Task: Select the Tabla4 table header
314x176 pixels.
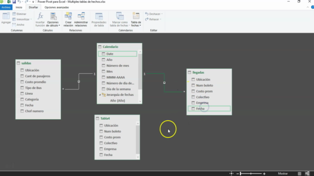Action: click(x=117, y=118)
